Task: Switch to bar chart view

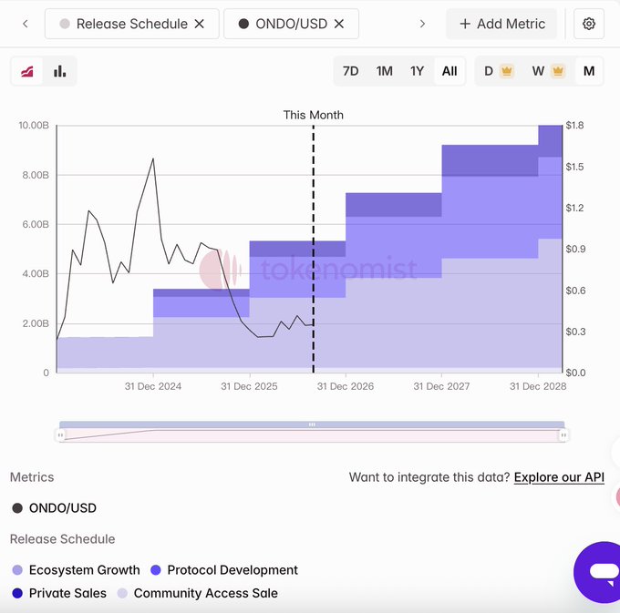Action: tap(59, 71)
